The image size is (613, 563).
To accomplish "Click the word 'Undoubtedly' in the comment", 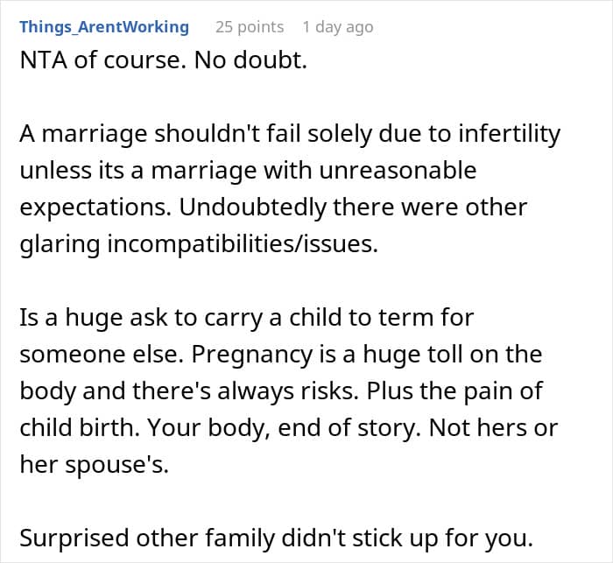I will 252,208.
